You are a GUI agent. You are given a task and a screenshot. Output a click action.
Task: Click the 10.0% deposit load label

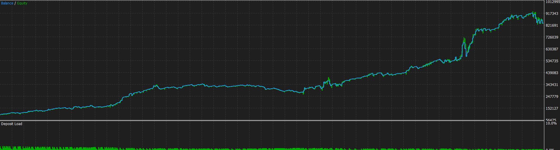pyautogui.click(x=551, y=123)
